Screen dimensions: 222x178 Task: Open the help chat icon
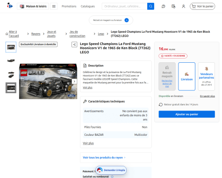point(163,7)
